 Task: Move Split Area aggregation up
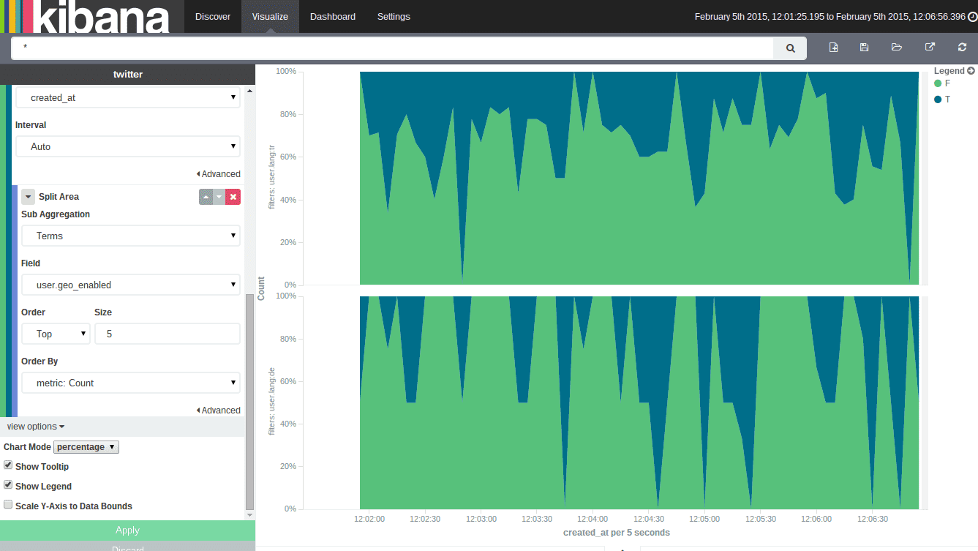[x=206, y=197]
